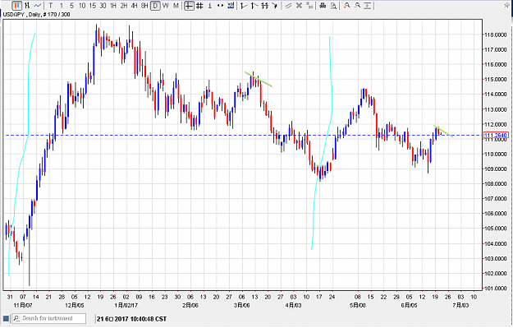Image resolution: width=513 pixels, height=328 pixels.
Task: Select the Daily (D) timeframe
Action: point(155,6)
